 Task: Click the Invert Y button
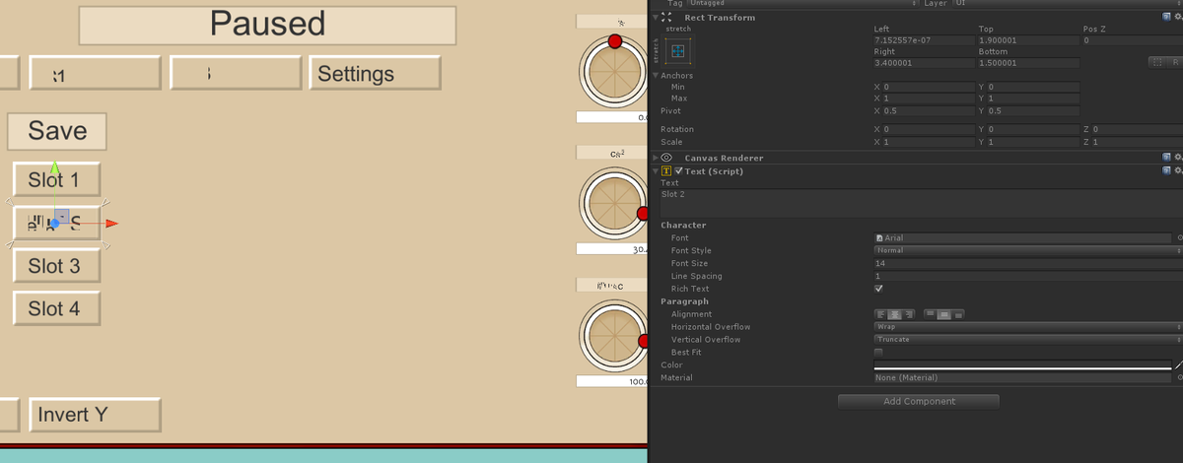point(95,415)
